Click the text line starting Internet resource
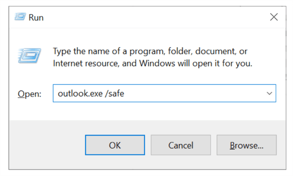 (152, 63)
